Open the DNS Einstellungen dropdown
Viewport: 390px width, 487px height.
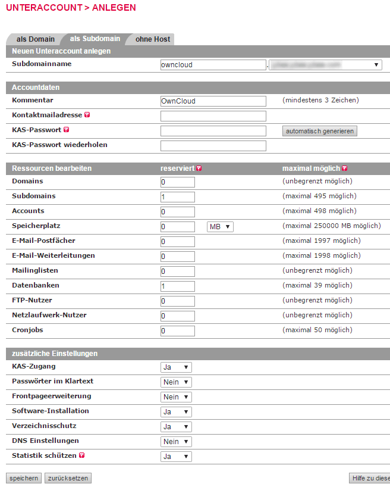176,442
